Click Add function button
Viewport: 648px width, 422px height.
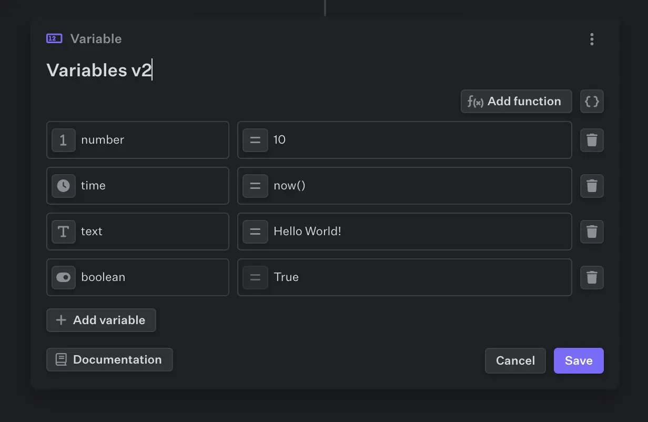pos(516,102)
